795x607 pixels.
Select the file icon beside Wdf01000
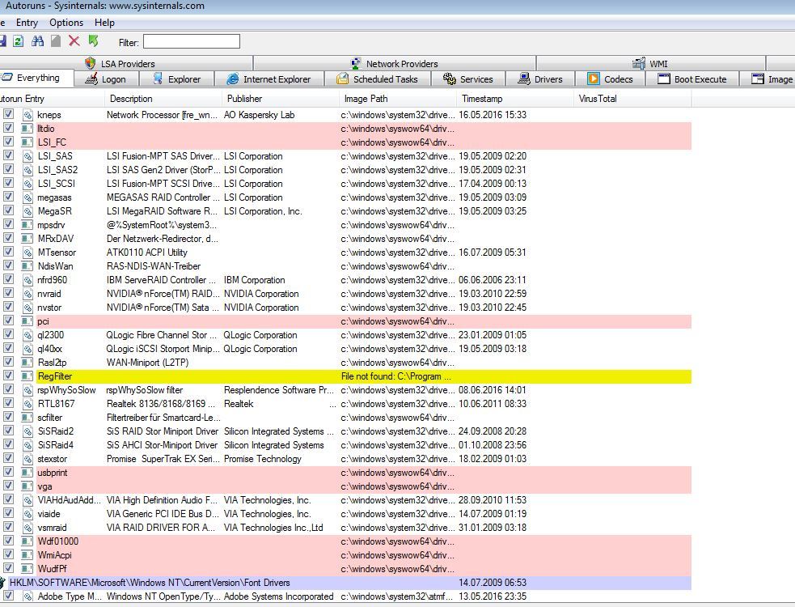coord(27,541)
